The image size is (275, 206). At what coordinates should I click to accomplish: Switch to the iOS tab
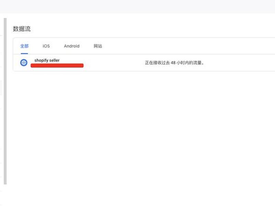pos(46,46)
